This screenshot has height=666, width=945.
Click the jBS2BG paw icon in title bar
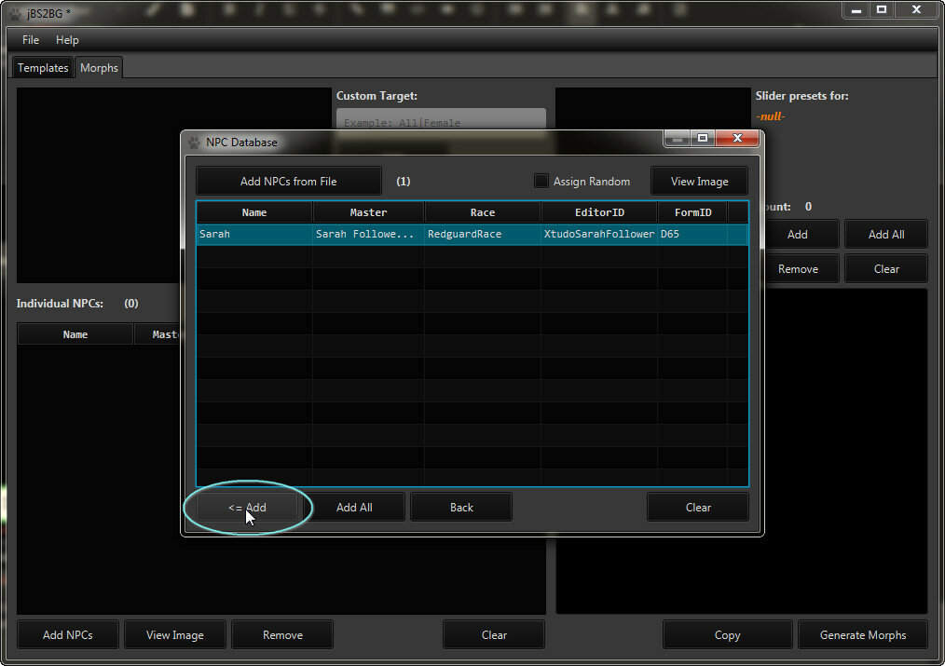[15, 13]
